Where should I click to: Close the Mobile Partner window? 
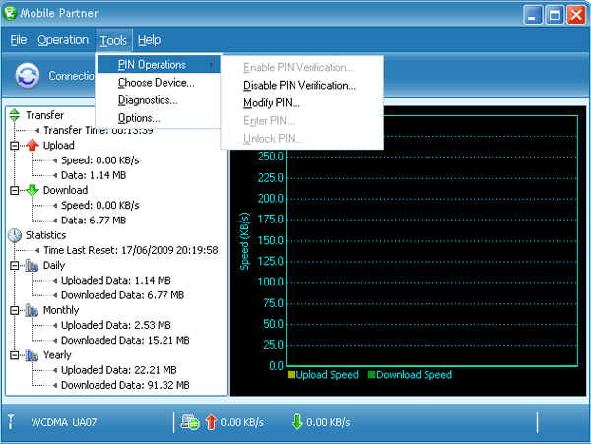coord(576,15)
